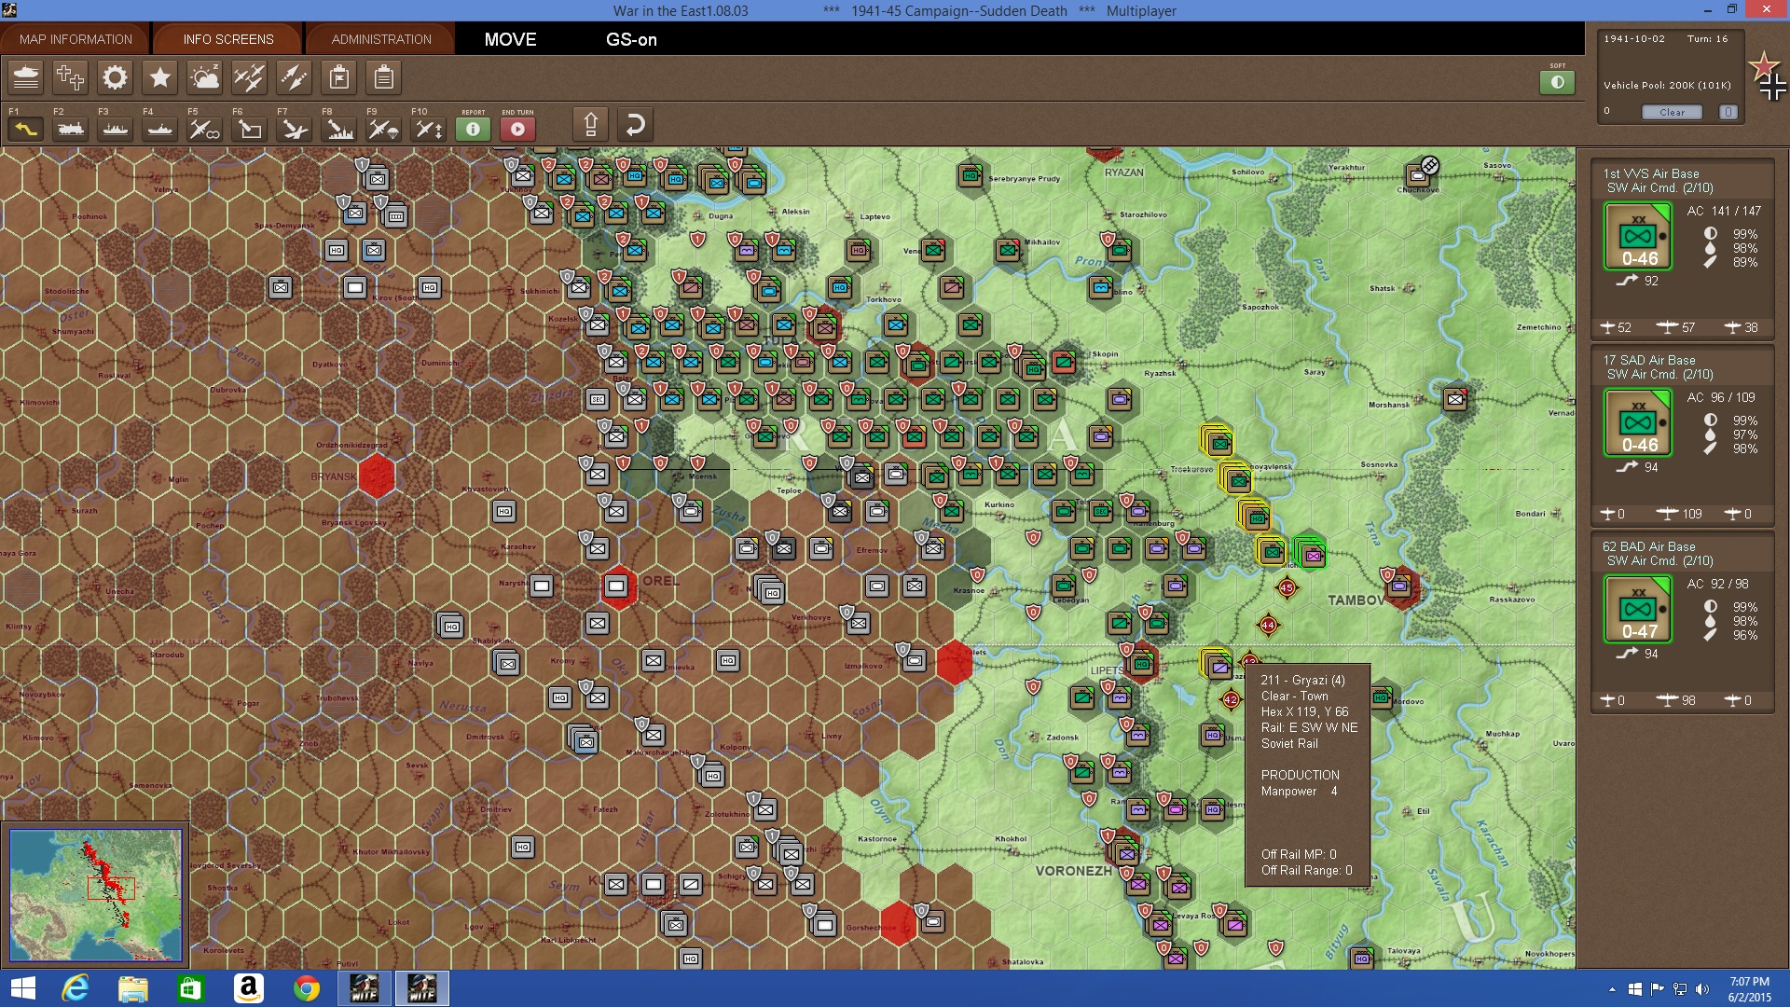Image resolution: width=1790 pixels, height=1007 pixels.
Task: Click SW Air Cmd. under 62 BAD
Action: (x=1659, y=561)
